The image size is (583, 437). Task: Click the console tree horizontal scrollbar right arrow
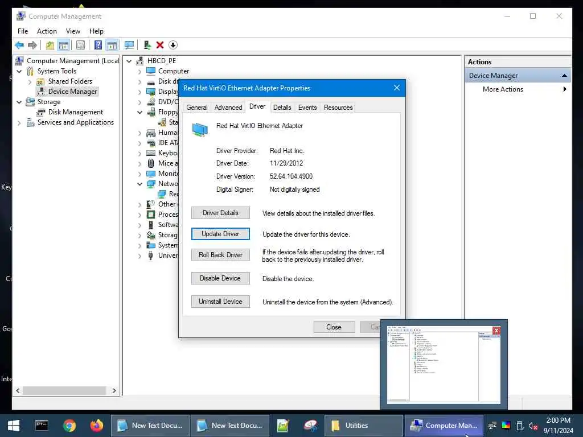click(x=114, y=390)
